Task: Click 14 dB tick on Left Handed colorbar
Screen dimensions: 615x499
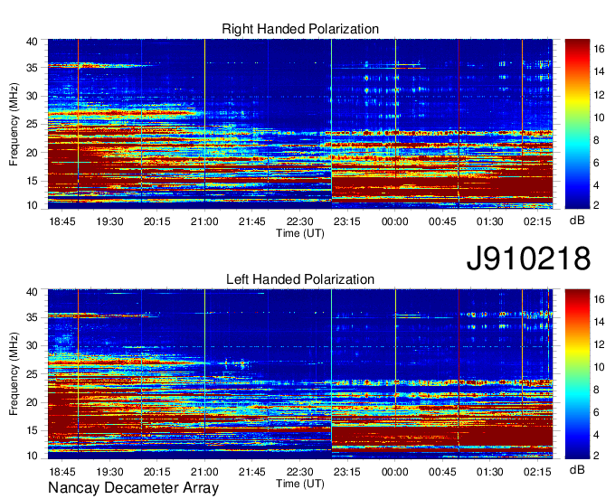Action: click(599, 322)
